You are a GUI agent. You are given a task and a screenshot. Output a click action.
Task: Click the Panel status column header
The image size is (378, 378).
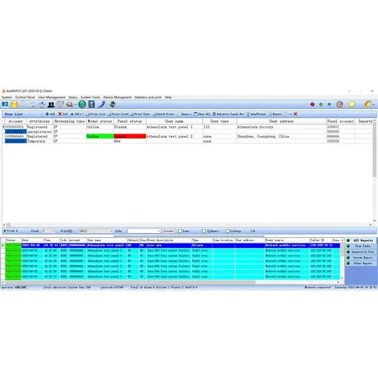130,121
